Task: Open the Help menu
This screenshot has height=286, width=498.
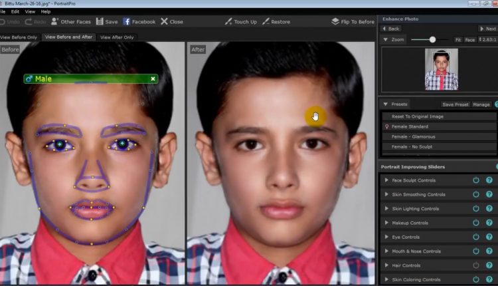Action: pyautogui.click(x=46, y=11)
